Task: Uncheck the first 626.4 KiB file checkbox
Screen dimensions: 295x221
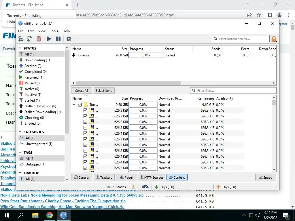Action: coord(85,134)
